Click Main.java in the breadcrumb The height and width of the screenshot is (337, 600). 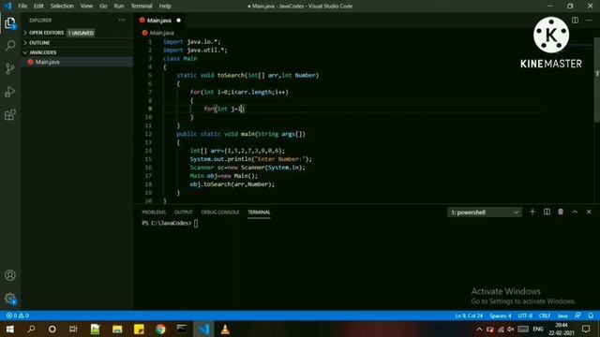161,33
